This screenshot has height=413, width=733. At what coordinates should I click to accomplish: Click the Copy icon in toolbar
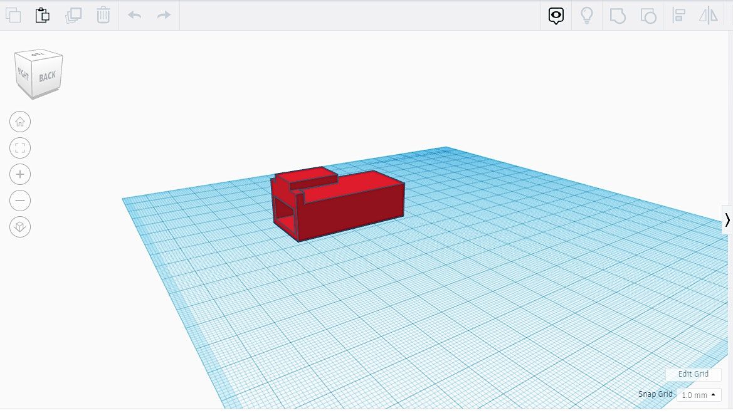(13, 16)
